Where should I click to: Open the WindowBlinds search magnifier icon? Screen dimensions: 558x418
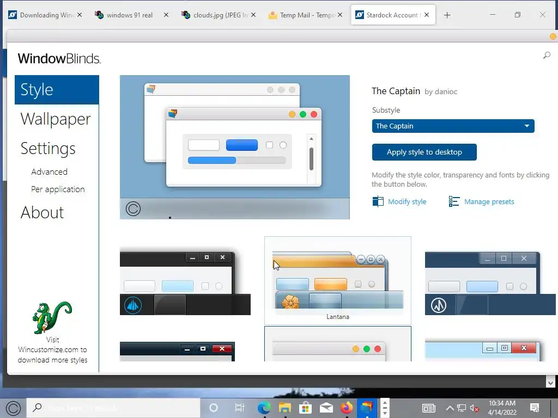(547, 55)
